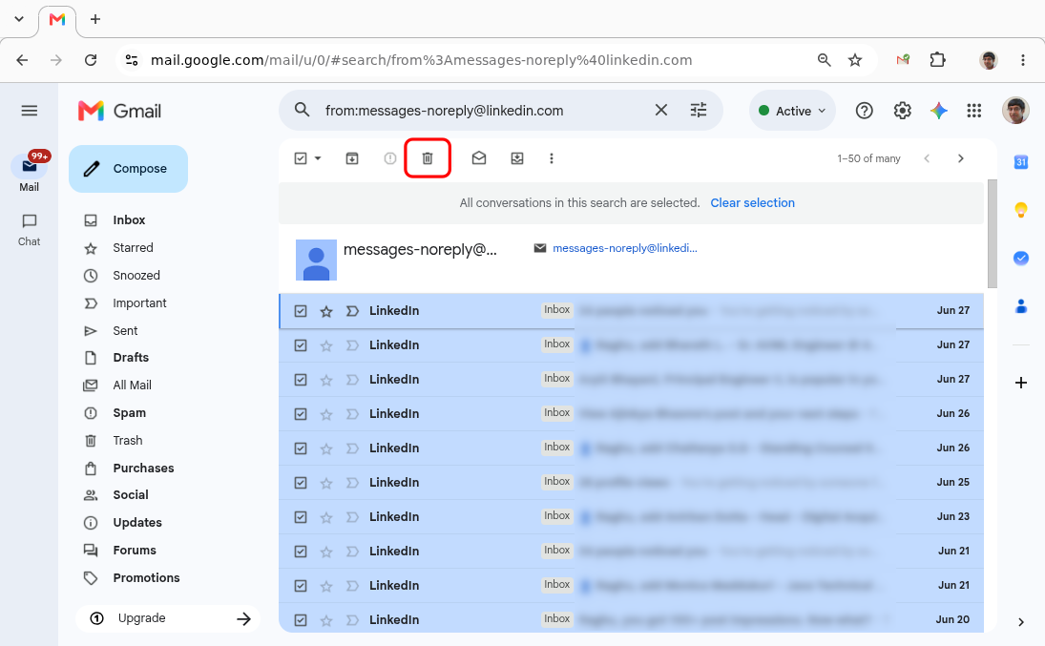Screen dimensions: 1045x646
Task: Open Google Calendar in the side panel
Action: coord(1021,162)
